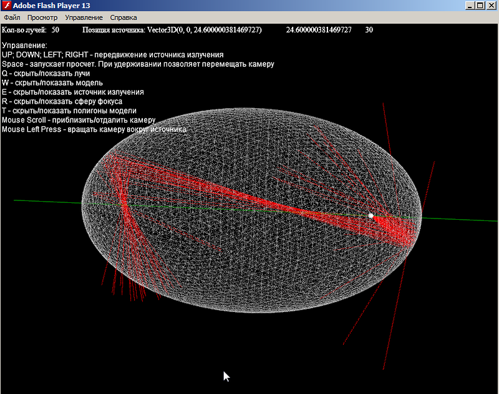Minimize the Flash Player window
This screenshot has width=499, height=394.
point(469,6)
